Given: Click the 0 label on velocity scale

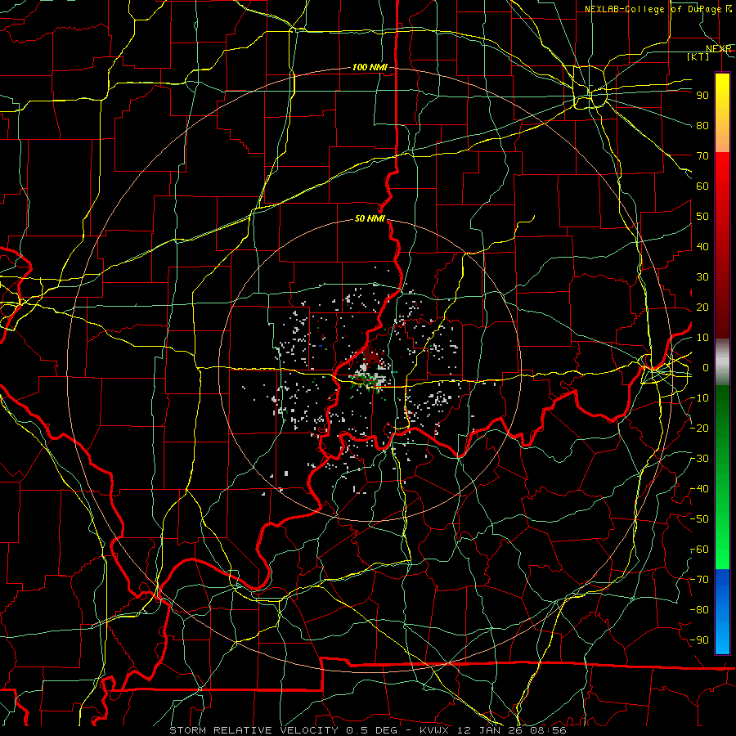Looking at the screenshot, I should pyautogui.click(x=706, y=368).
